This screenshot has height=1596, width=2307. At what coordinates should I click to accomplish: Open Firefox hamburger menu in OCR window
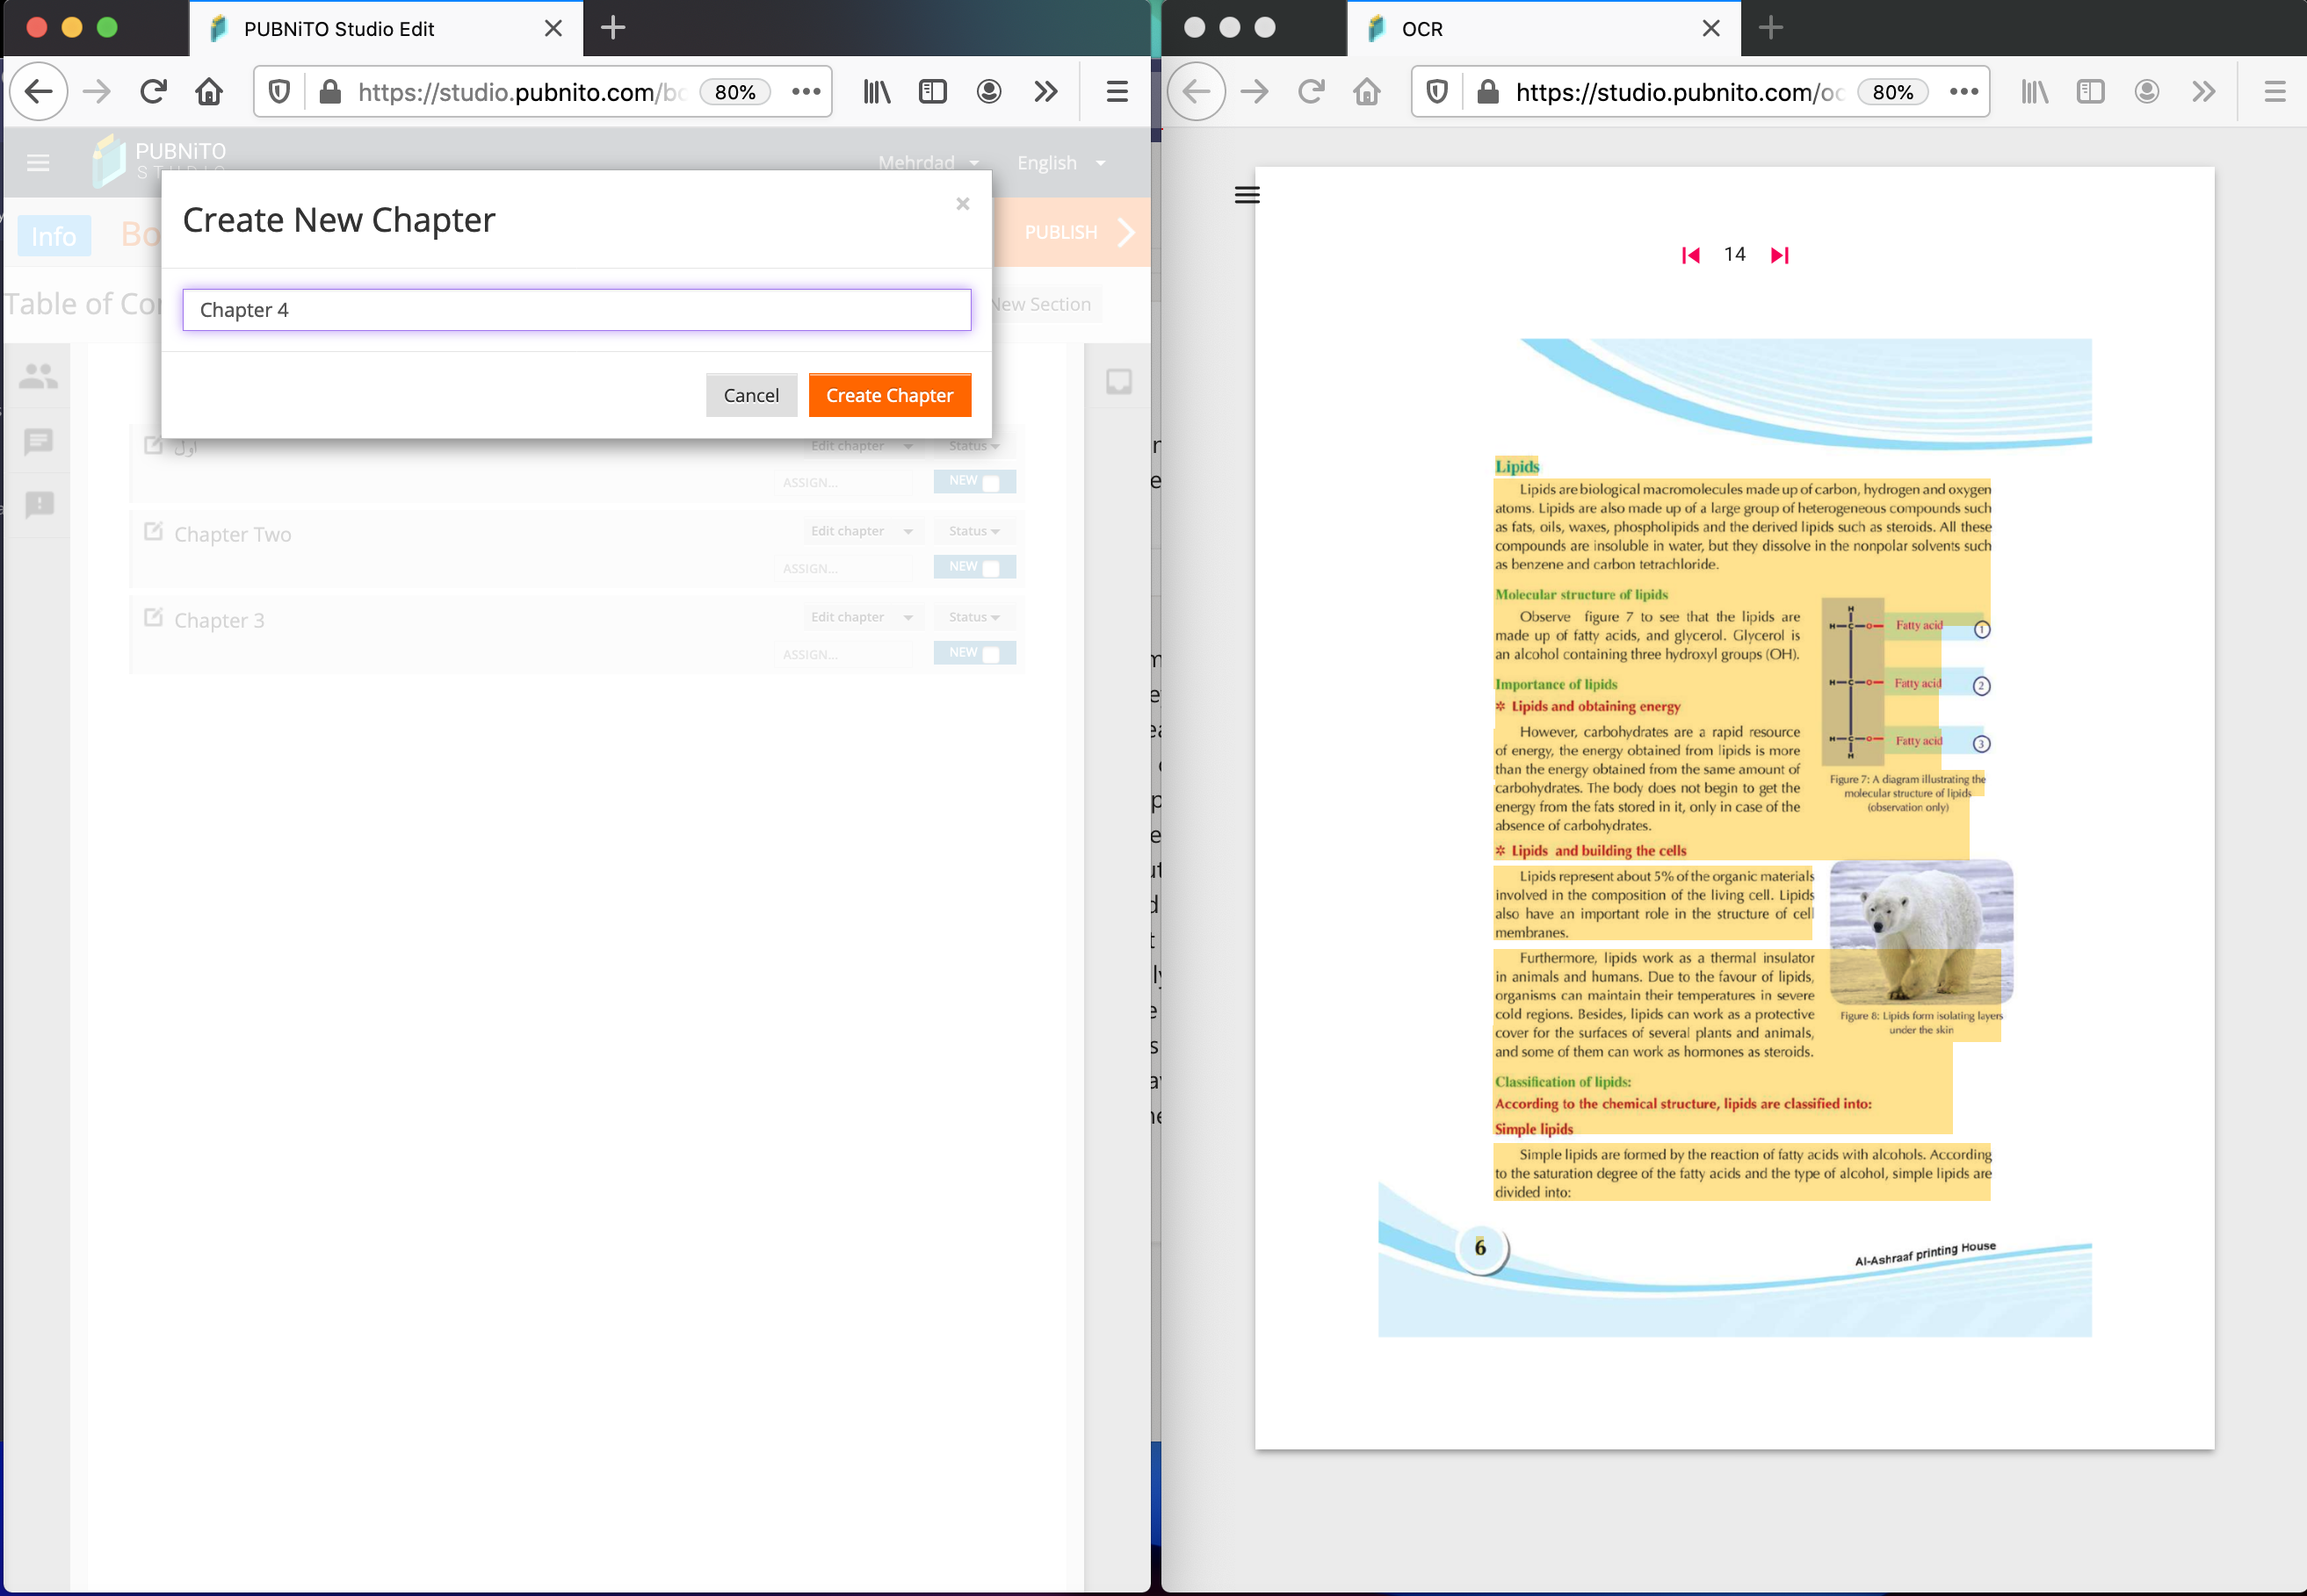coord(2275,92)
